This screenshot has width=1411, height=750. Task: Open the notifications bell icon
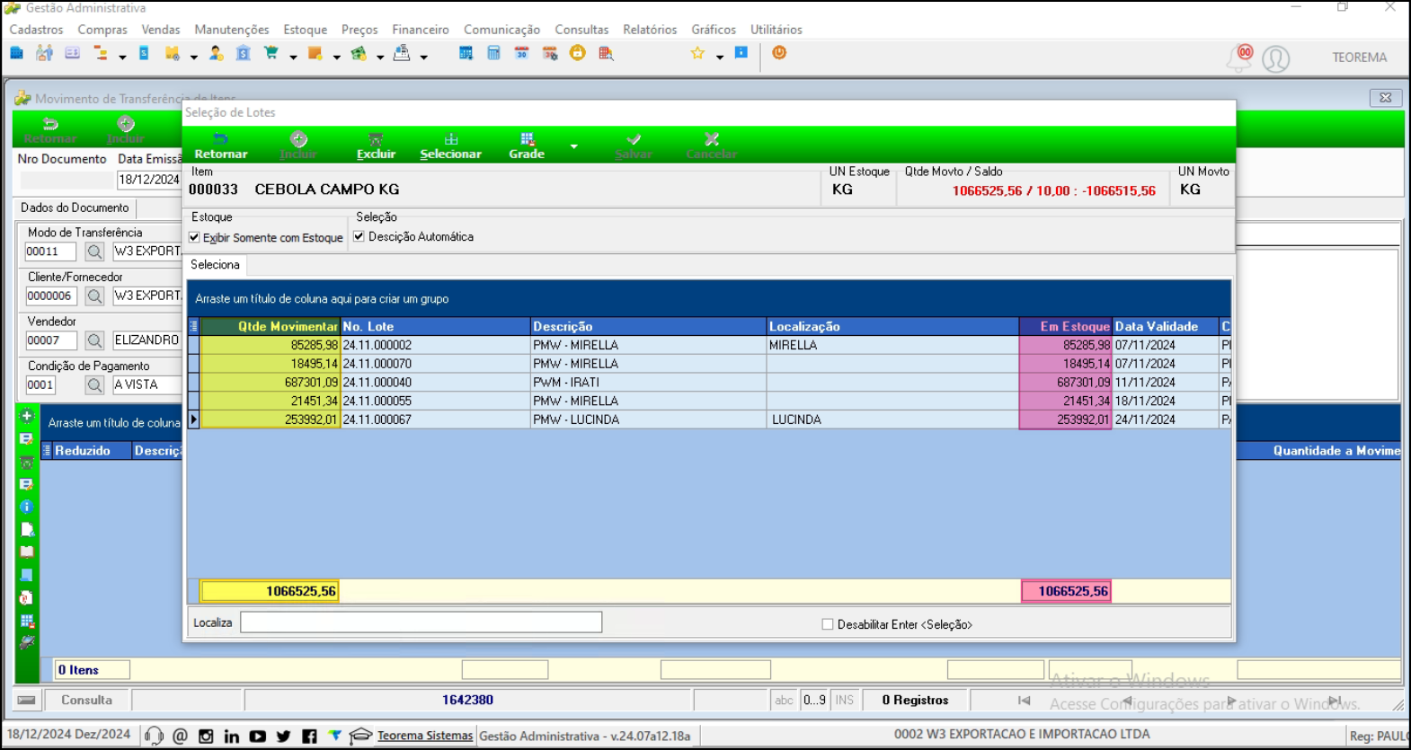(x=1240, y=57)
